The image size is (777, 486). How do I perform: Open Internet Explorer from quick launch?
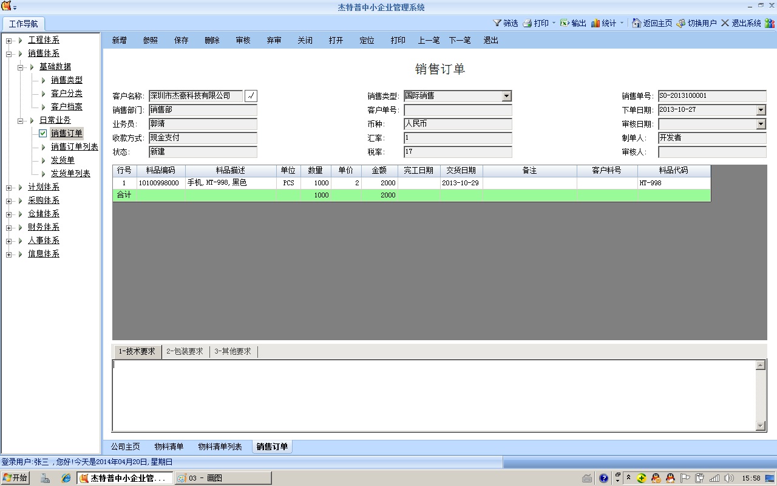(66, 478)
